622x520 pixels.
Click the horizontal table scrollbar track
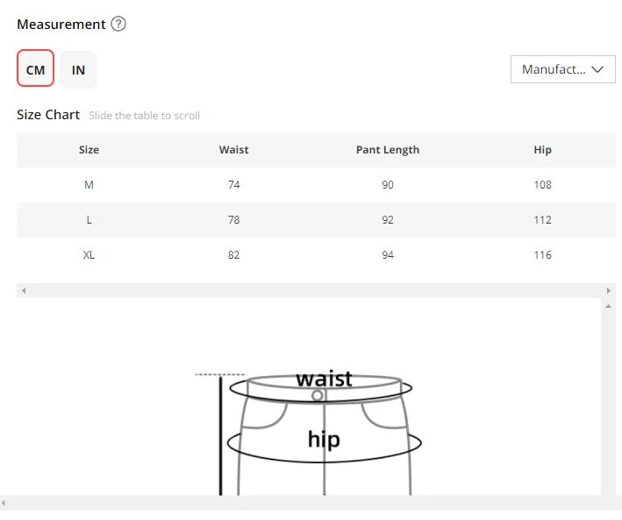tap(316, 291)
